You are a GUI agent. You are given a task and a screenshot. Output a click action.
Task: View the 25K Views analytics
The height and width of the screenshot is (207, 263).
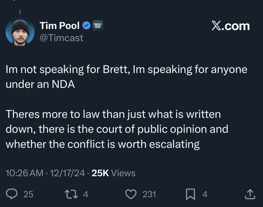pyautogui.click(x=114, y=173)
